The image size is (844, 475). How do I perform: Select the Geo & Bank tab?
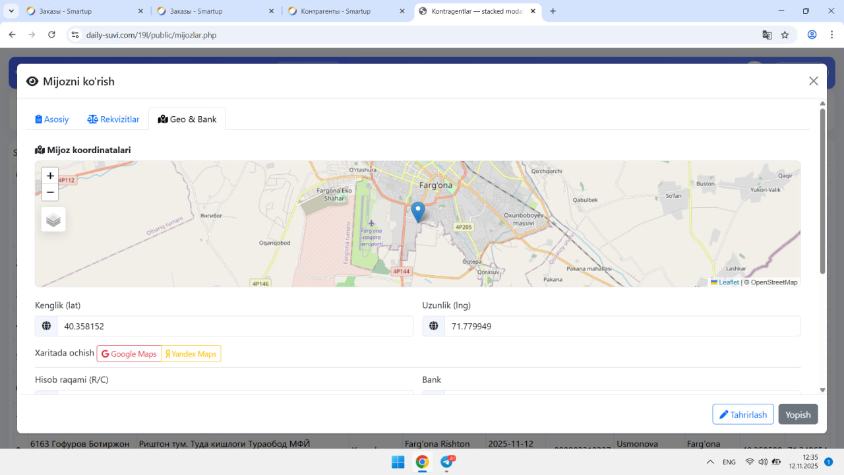[x=187, y=119]
